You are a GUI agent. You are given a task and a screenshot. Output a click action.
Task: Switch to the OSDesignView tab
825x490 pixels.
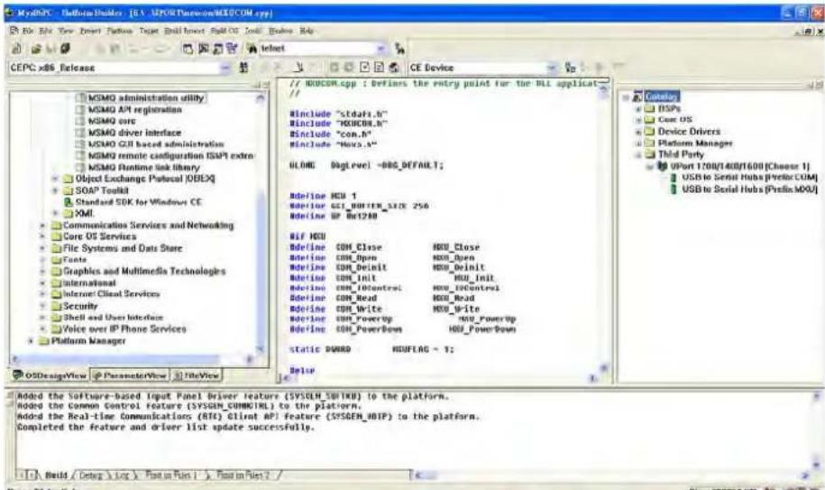(x=50, y=375)
